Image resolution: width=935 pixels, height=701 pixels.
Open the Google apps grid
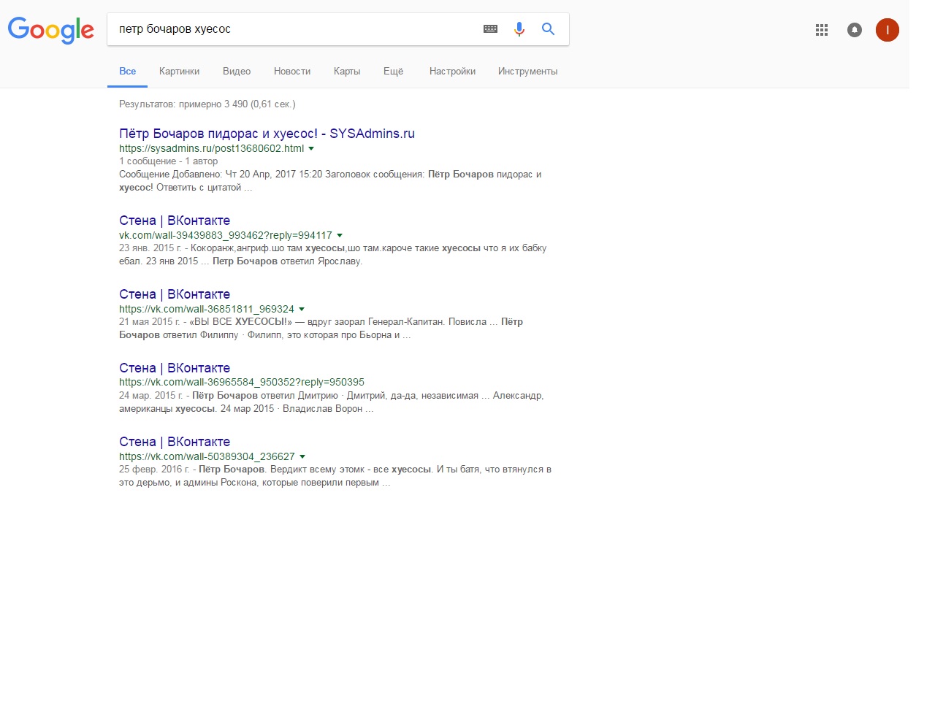(x=822, y=30)
